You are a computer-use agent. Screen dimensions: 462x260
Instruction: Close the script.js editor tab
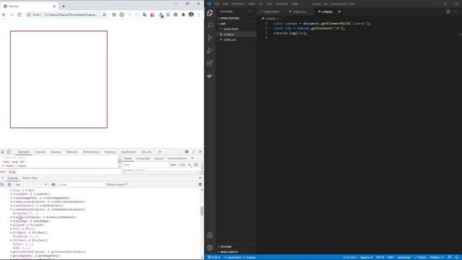[339, 12]
